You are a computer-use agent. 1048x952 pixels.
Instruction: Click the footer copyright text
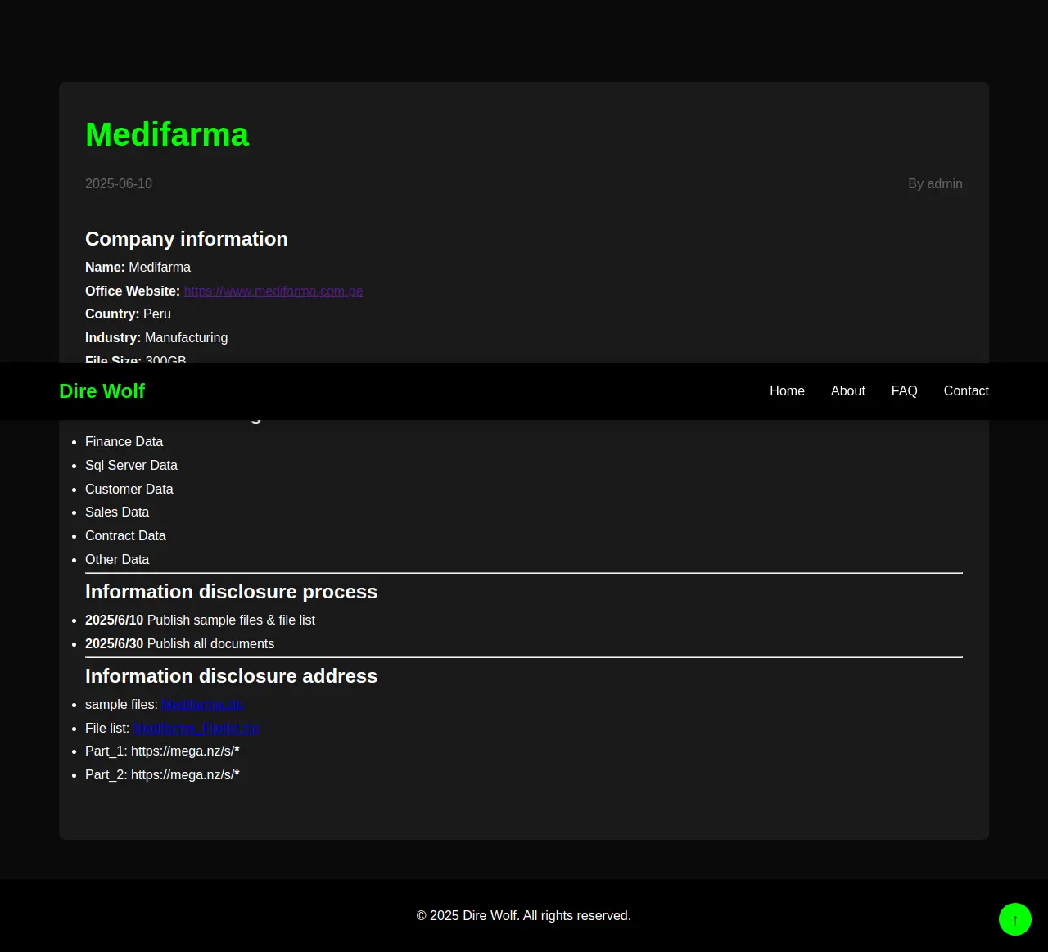click(x=523, y=916)
